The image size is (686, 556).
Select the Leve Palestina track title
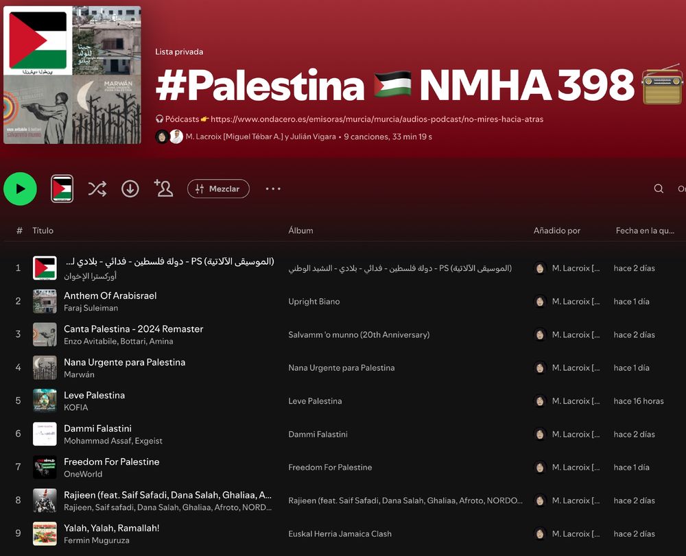(x=95, y=396)
